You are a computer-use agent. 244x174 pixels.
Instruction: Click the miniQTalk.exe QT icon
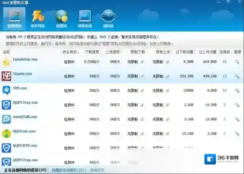click(x=6, y=119)
